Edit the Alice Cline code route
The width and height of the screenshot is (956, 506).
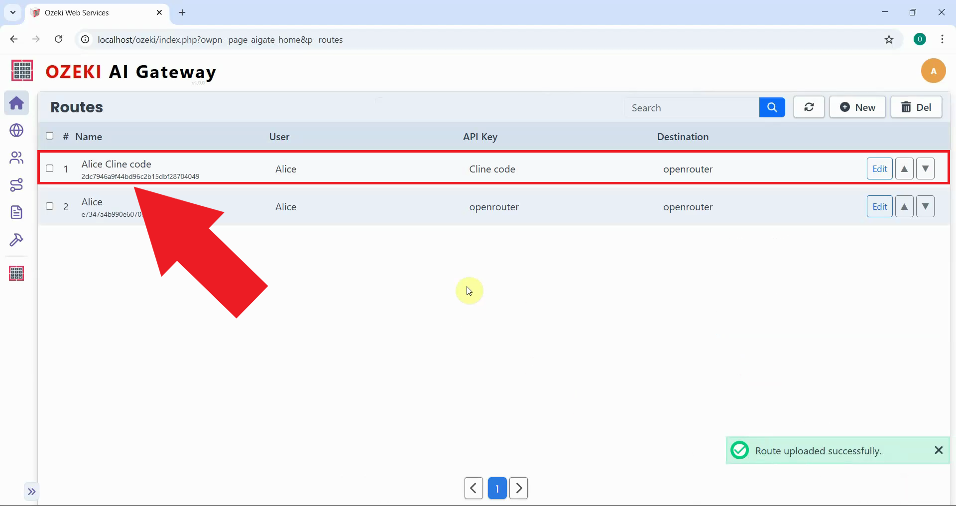click(879, 169)
